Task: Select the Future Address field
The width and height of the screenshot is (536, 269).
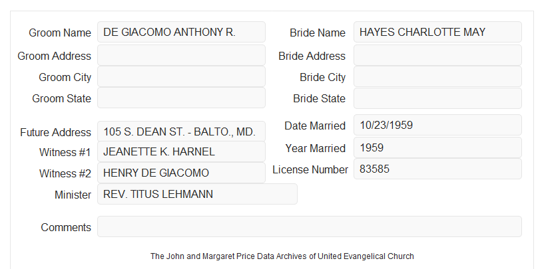Action: tap(181, 132)
